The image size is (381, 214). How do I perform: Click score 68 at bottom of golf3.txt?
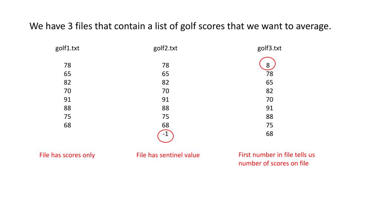point(269,134)
